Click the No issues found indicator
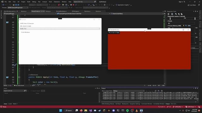 [x=19, y=85]
